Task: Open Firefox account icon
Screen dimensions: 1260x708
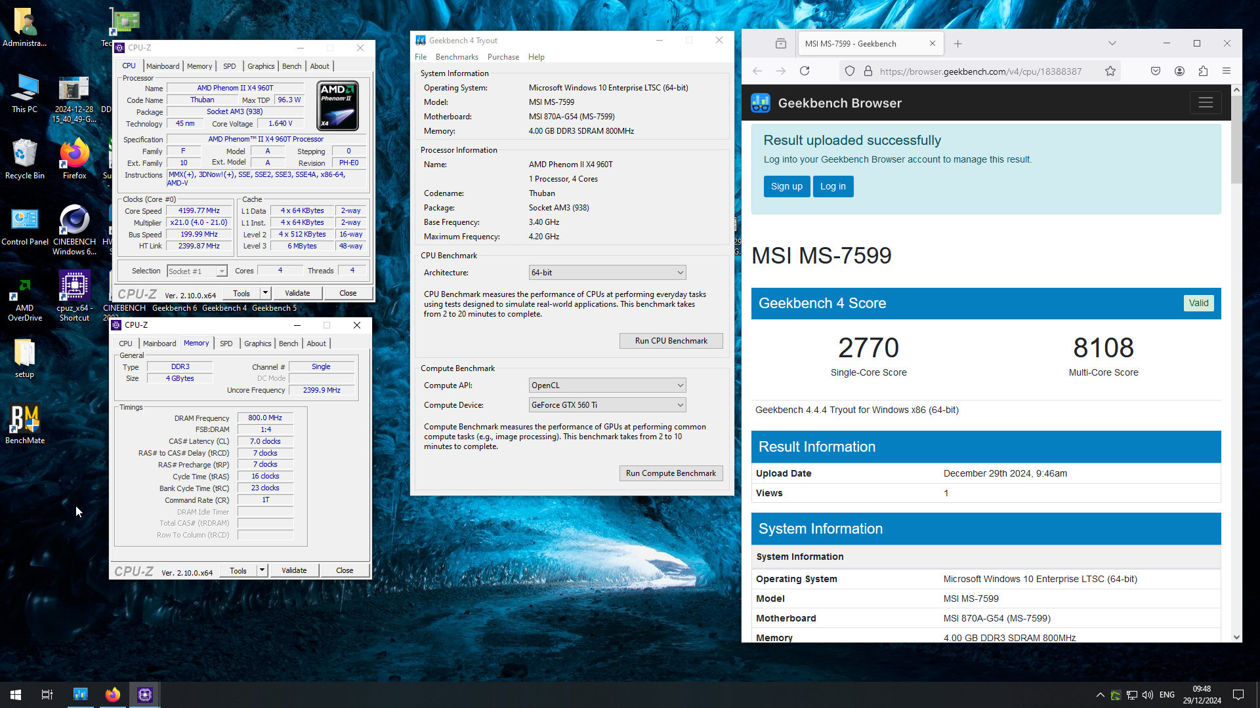Action: point(1179,71)
